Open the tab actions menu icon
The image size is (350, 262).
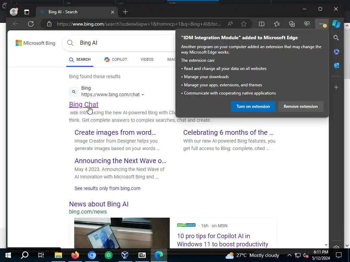(27, 12)
